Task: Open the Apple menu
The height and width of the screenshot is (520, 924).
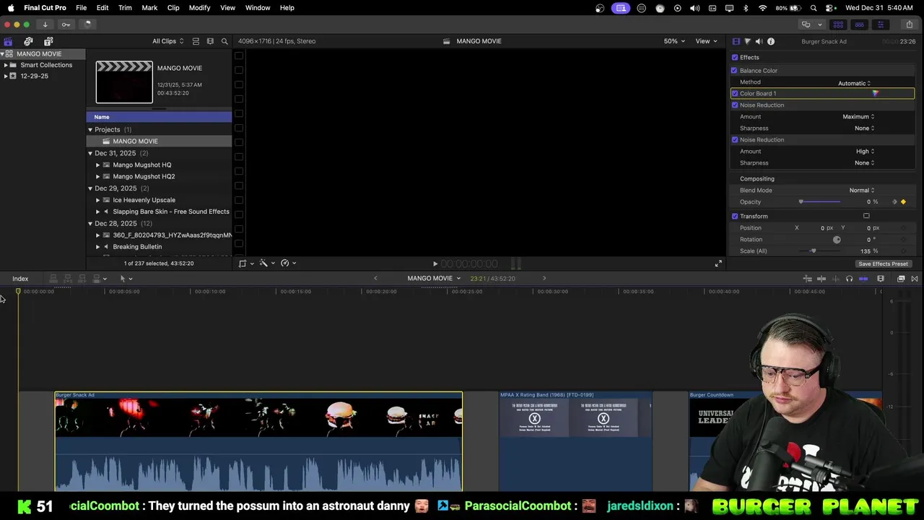Action: 11,8
